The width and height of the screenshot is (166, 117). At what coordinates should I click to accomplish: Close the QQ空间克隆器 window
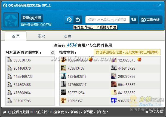pyautogui.click(x=160, y=5)
